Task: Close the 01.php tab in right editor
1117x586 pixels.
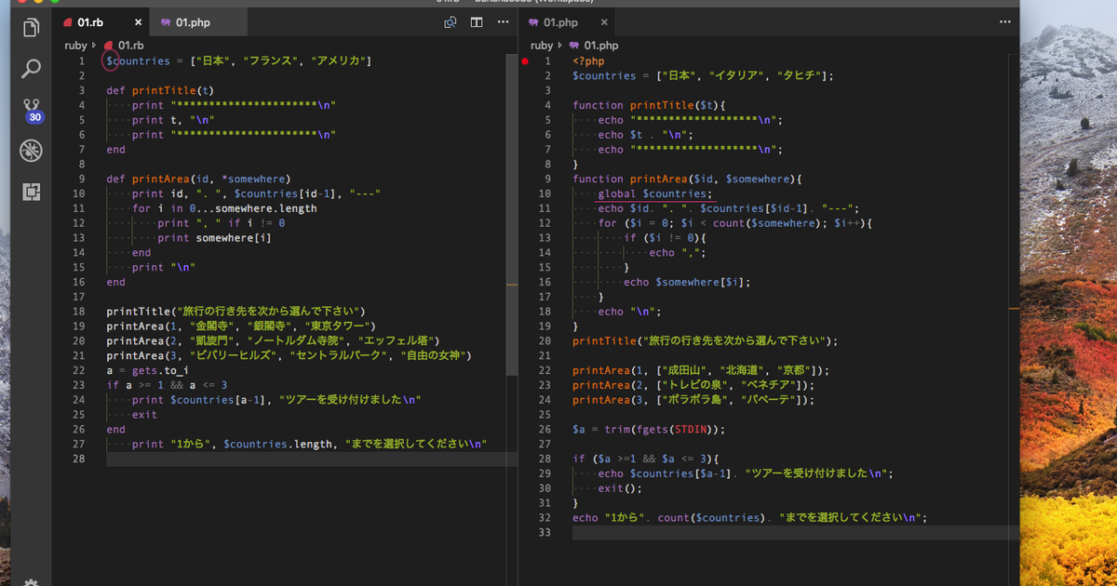Action: 603,22
